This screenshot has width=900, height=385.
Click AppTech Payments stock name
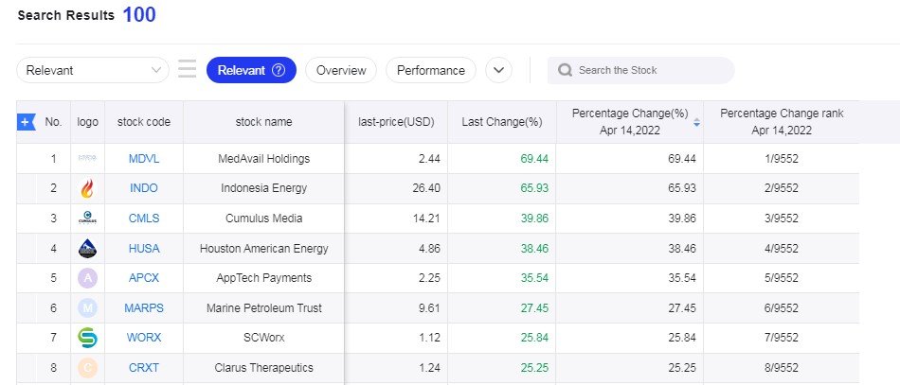(x=264, y=278)
